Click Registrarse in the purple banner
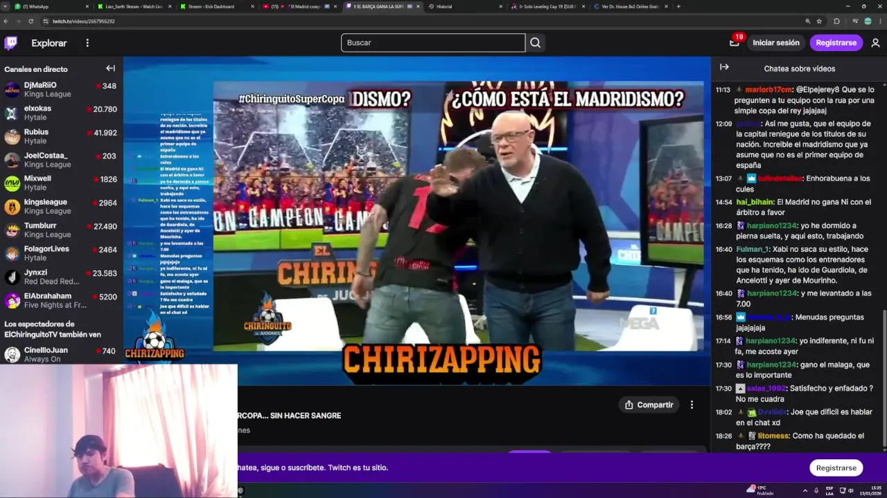Viewport: 887px width, 498px height. click(836, 468)
